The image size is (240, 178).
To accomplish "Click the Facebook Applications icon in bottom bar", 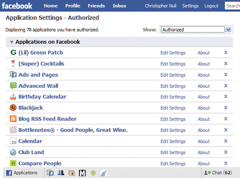I will [9, 173].
